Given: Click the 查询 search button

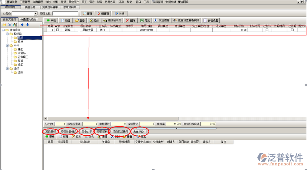Looking at the screenshot, I should [x=87, y=13].
